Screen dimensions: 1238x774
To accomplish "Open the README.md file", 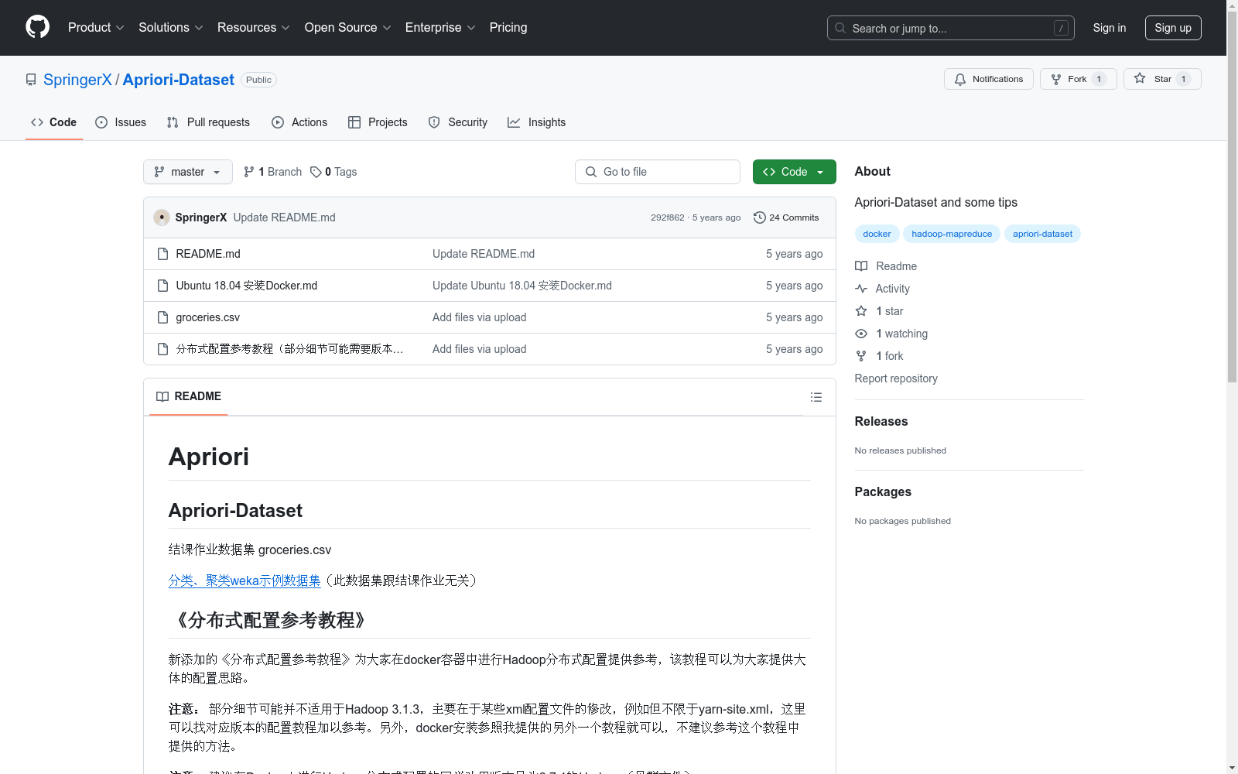I will pyautogui.click(x=208, y=254).
